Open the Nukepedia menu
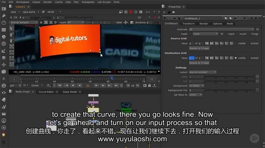 [x=88, y=2]
